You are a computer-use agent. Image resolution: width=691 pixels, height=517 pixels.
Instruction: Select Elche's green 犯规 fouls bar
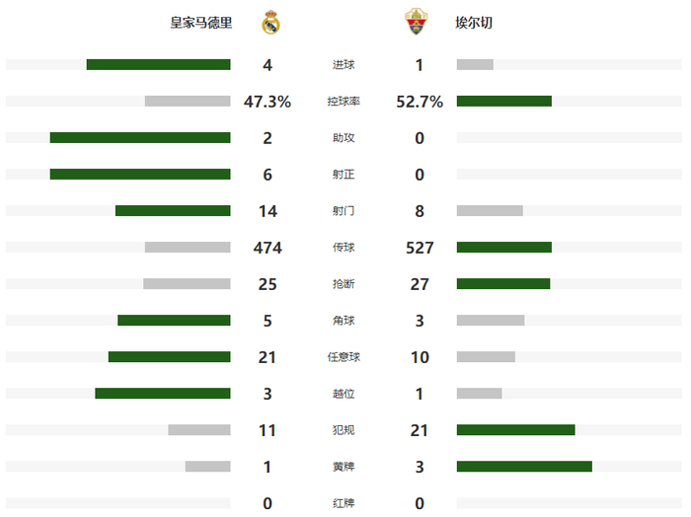pos(515,430)
